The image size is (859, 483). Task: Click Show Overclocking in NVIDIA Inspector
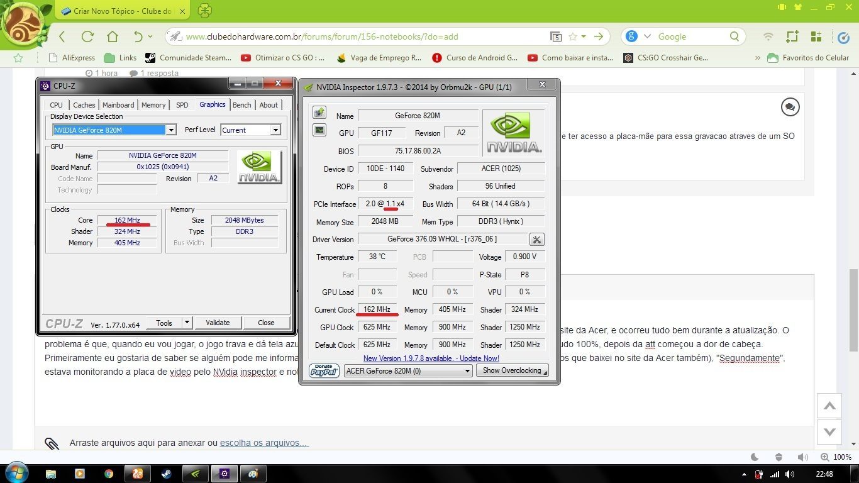pyautogui.click(x=512, y=370)
